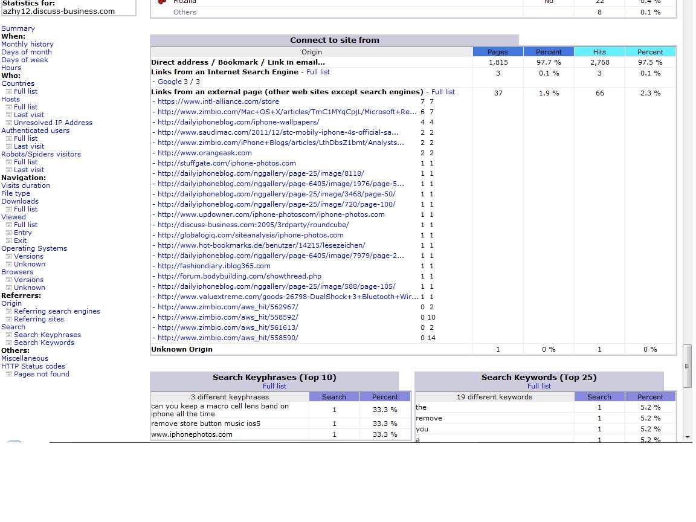696x522 pixels.
Task: Select the '3 different keyphrases' header cell
Action: point(230,398)
